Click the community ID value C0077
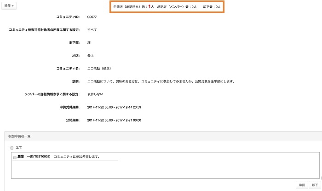Image resolution: width=322 pixels, height=191 pixels. click(92, 17)
